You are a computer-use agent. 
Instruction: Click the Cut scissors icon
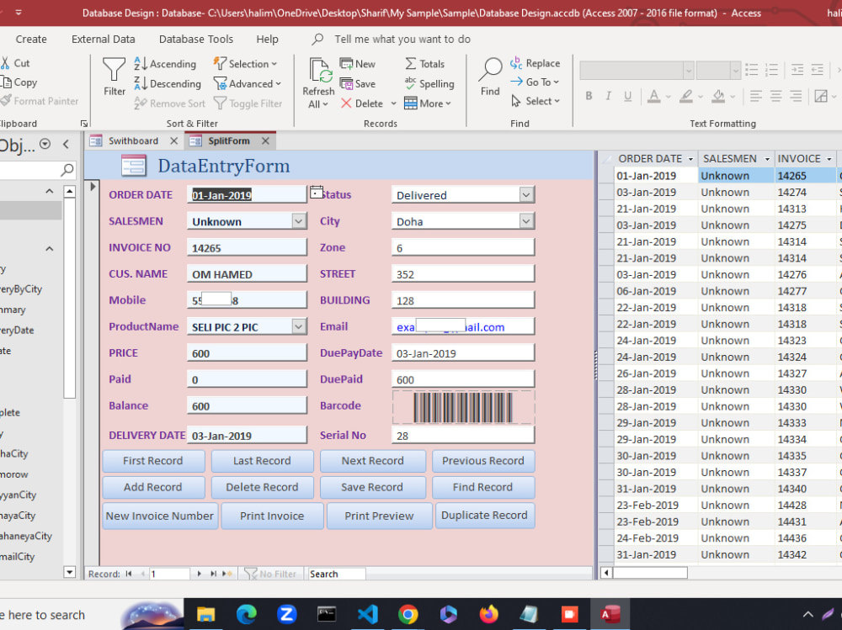click(5, 63)
